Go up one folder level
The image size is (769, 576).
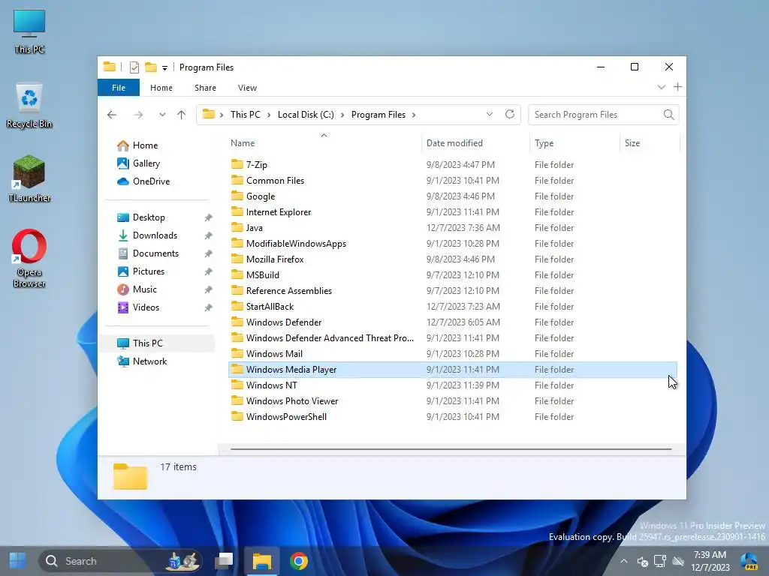click(182, 115)
